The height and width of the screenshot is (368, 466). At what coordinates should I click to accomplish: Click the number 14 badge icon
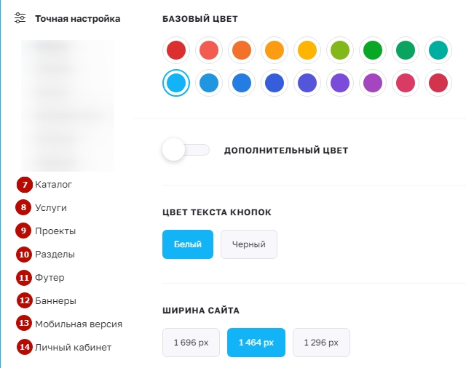click(x=24, y=348)
